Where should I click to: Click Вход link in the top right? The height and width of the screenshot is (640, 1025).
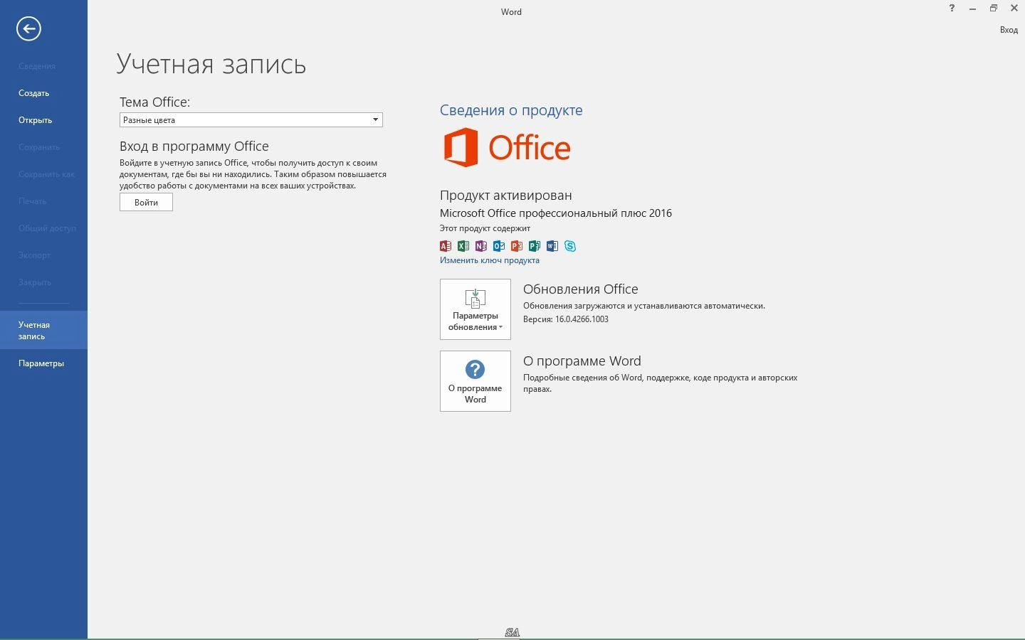tap(1009, 30)
